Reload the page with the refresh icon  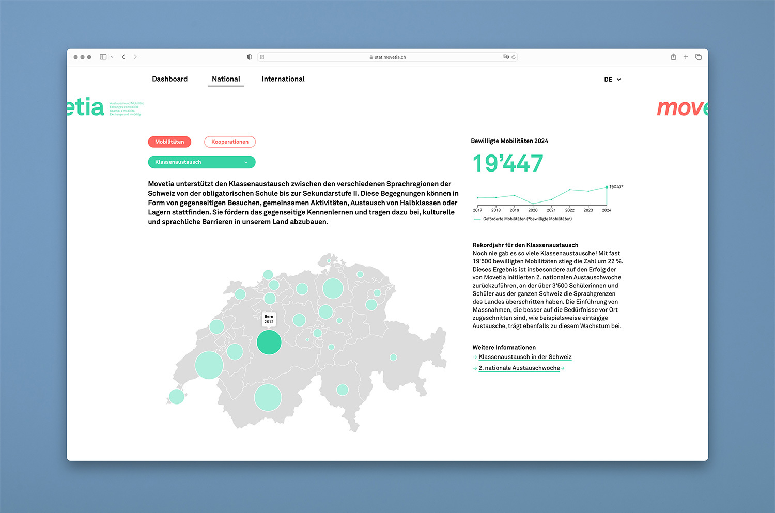click(x=514, y=57)
